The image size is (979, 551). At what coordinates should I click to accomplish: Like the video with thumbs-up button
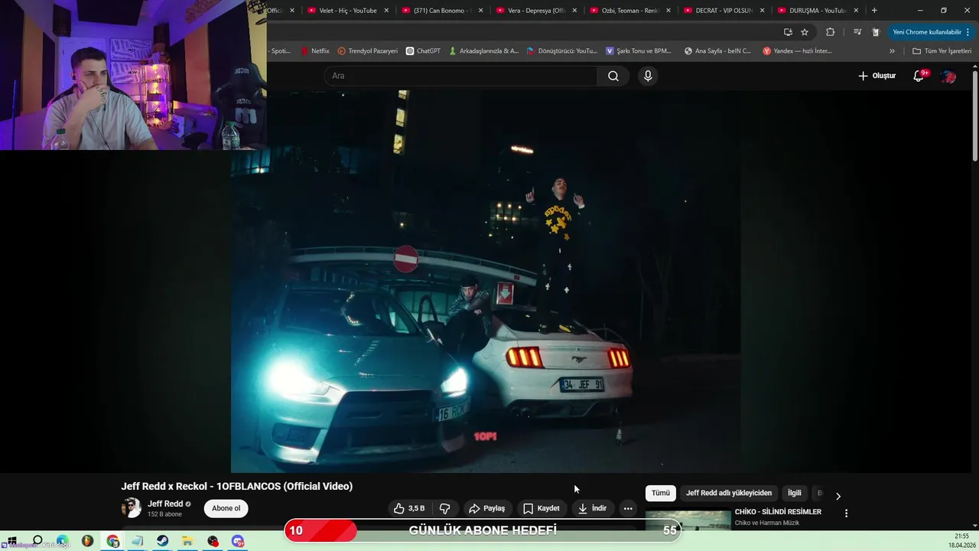click(x=410, y=508)
